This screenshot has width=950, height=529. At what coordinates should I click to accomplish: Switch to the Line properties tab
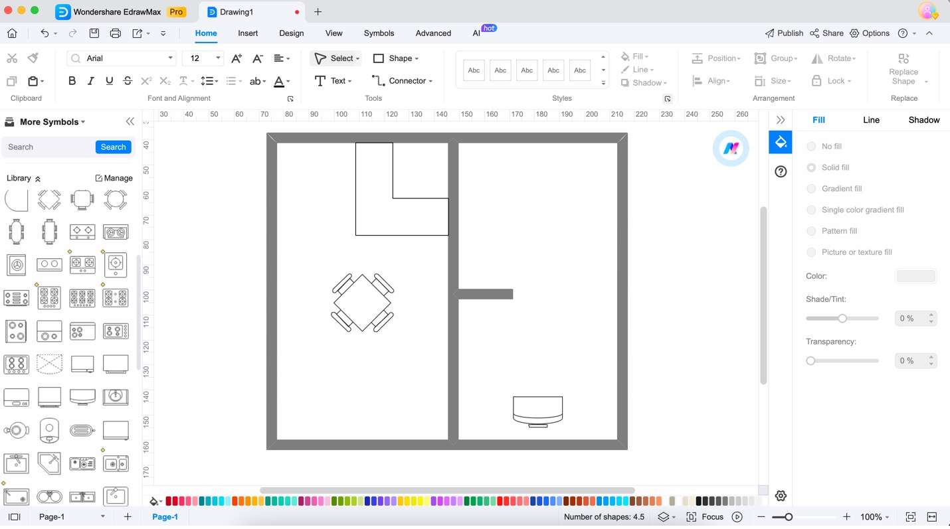[871, 120]
